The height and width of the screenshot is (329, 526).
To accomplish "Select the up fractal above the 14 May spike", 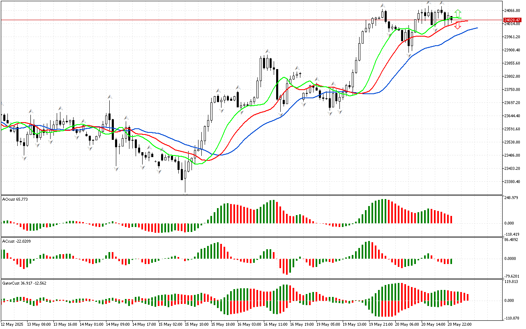I will coord(110,97).
